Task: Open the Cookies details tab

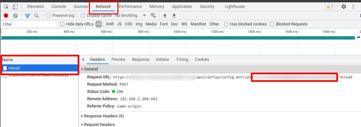Action: (x=202, y=59)
